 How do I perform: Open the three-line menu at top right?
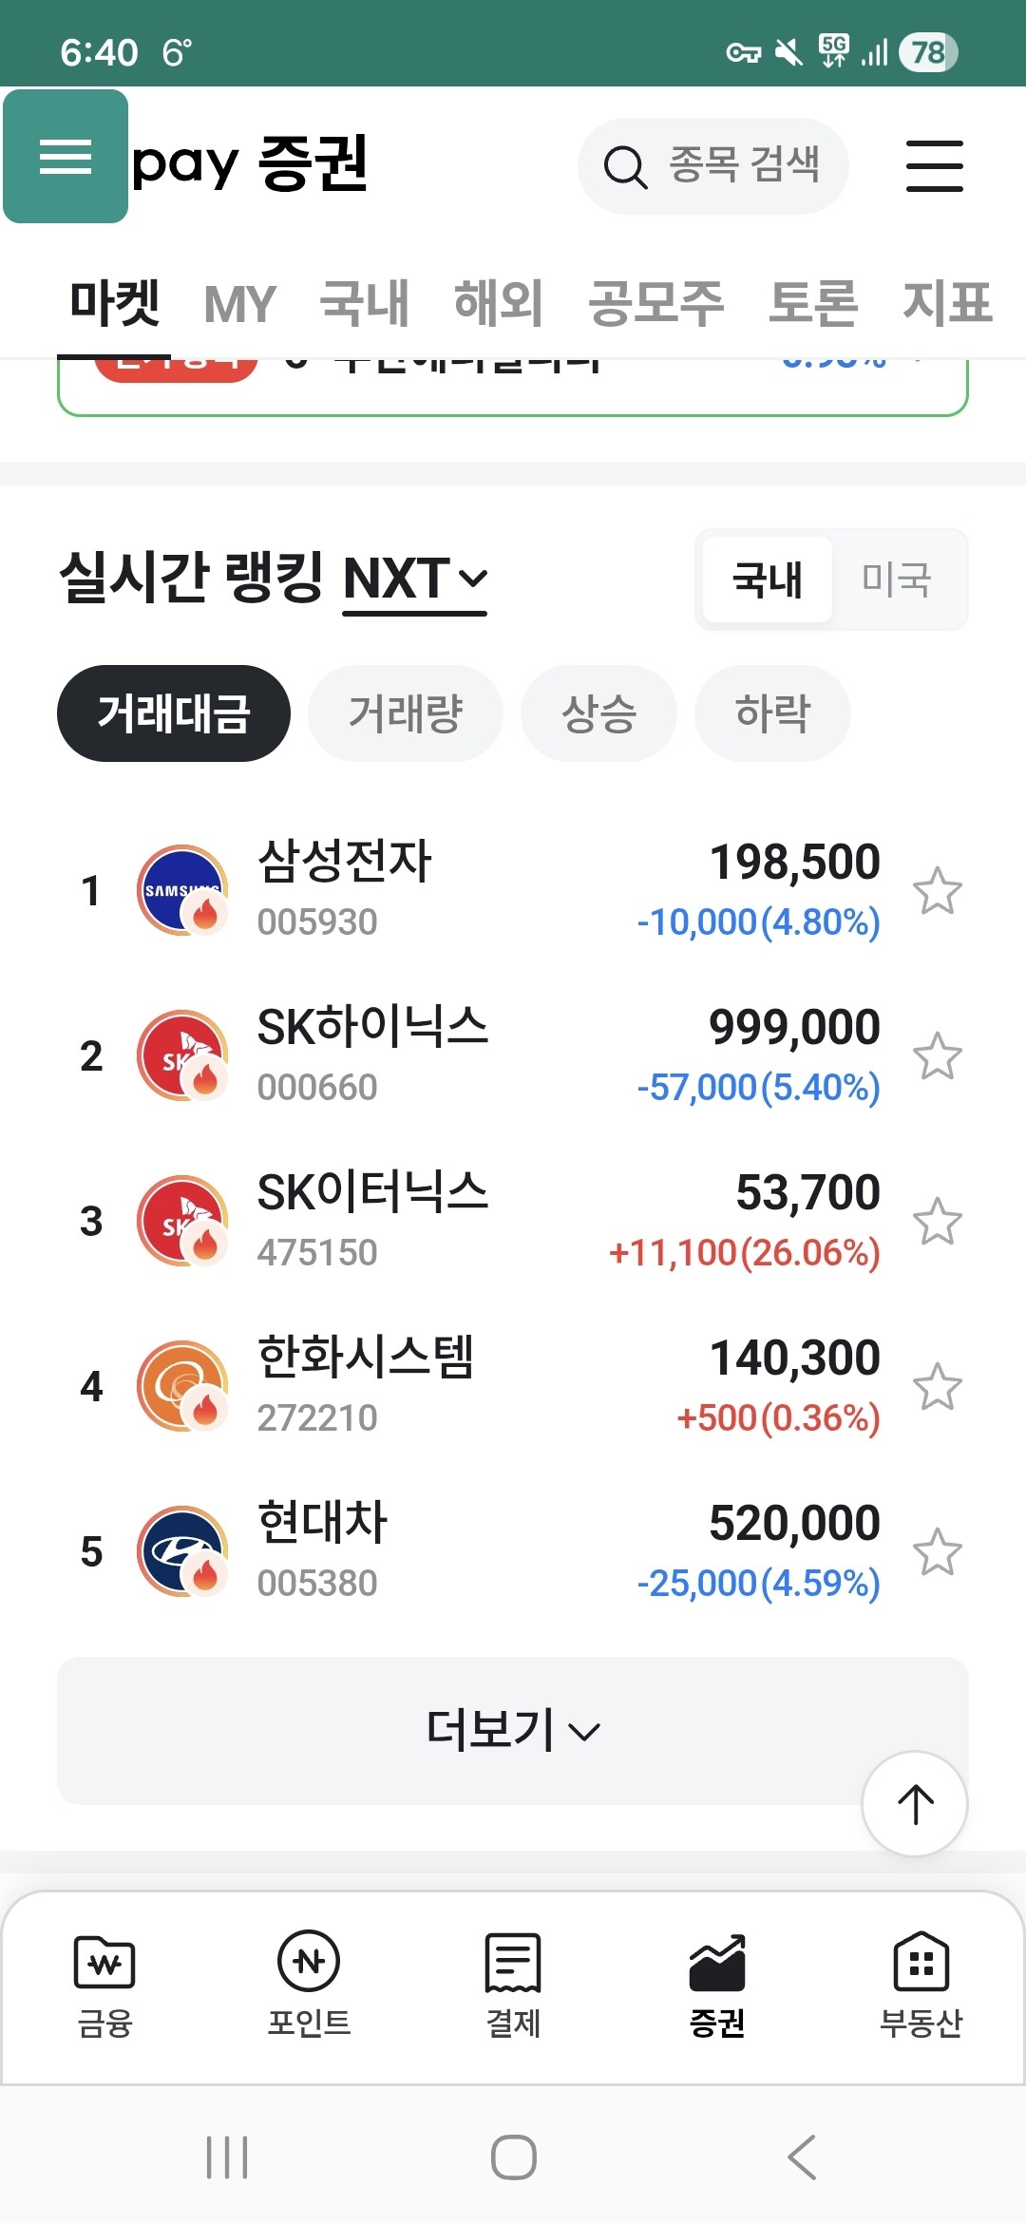934,166
